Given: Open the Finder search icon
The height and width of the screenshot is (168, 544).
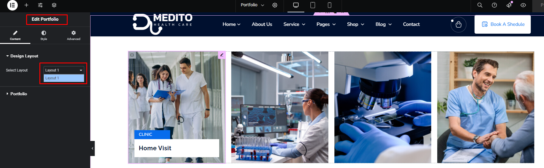Looking at the screenshot, I should pyautogui.click(x=480, y=5).
